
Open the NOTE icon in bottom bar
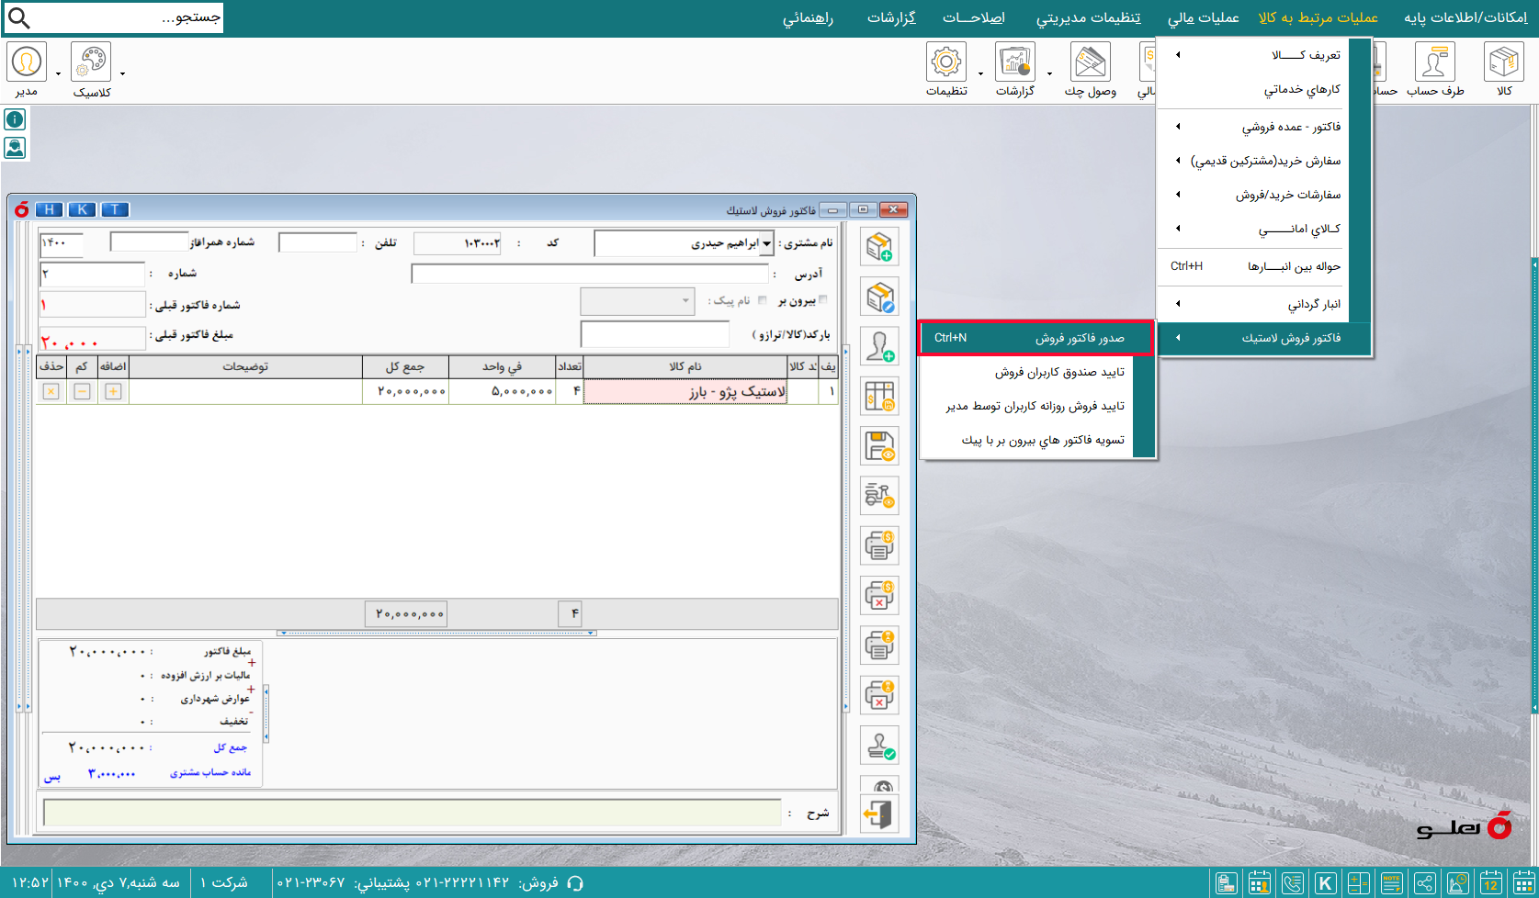point(1391,883)
